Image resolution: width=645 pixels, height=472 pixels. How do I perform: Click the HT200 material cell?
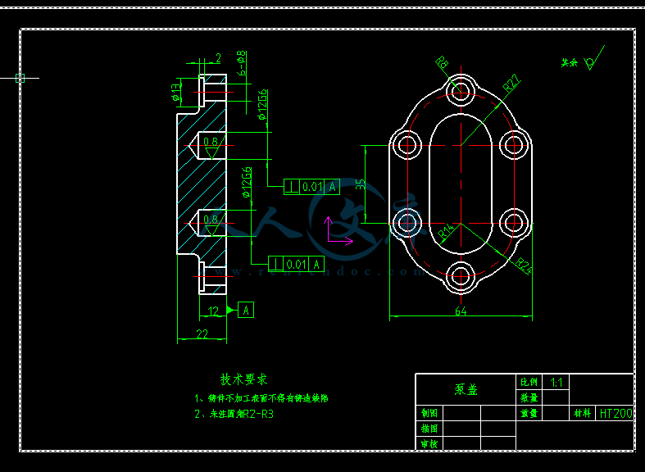pyautogui.click(x=615, y=414)
